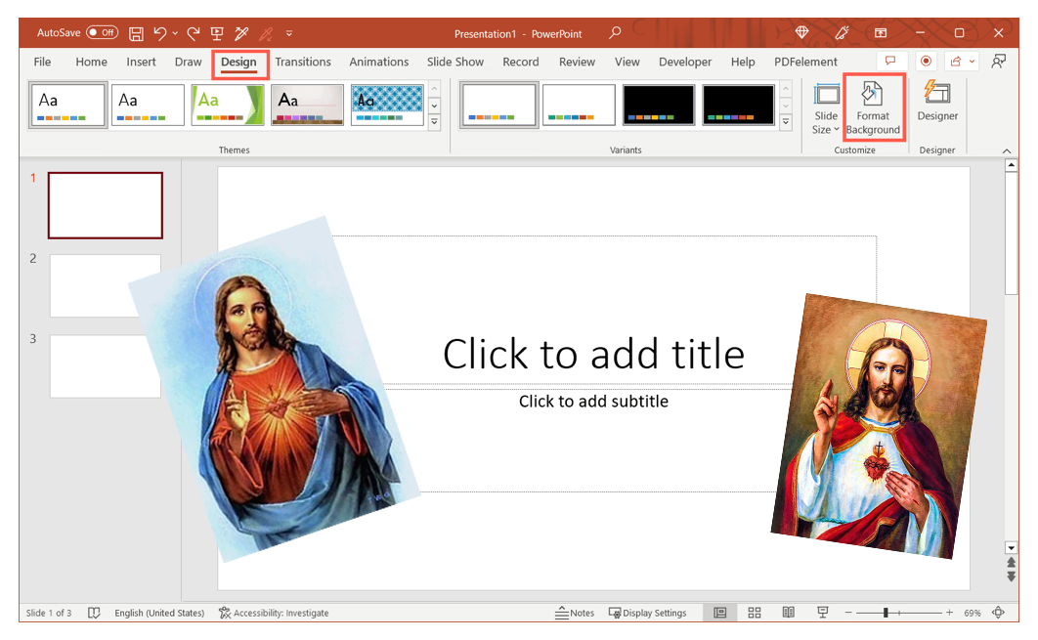The height and width of the screenshot is (640, 1038).
Task: Go to next row in Themes gallery
Action: pos(434,106)
